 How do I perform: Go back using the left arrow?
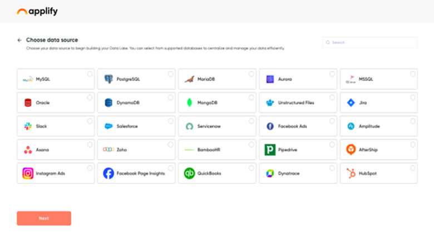click(x=19, y=40)
